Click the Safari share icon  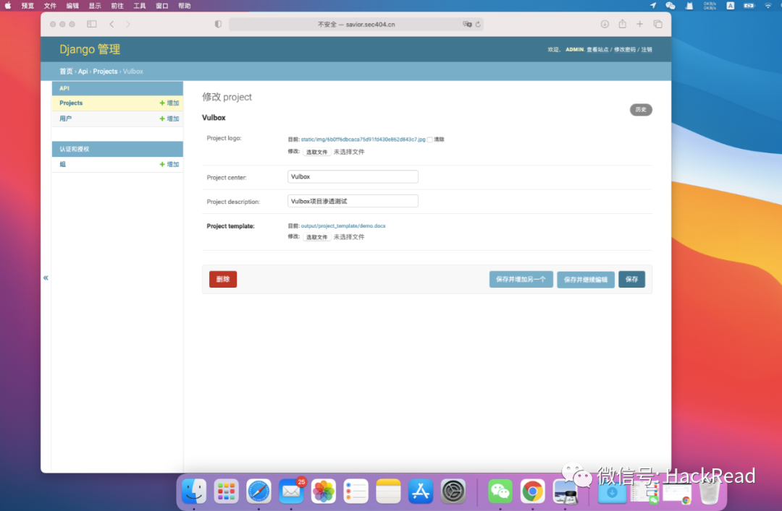click(623, 23)
